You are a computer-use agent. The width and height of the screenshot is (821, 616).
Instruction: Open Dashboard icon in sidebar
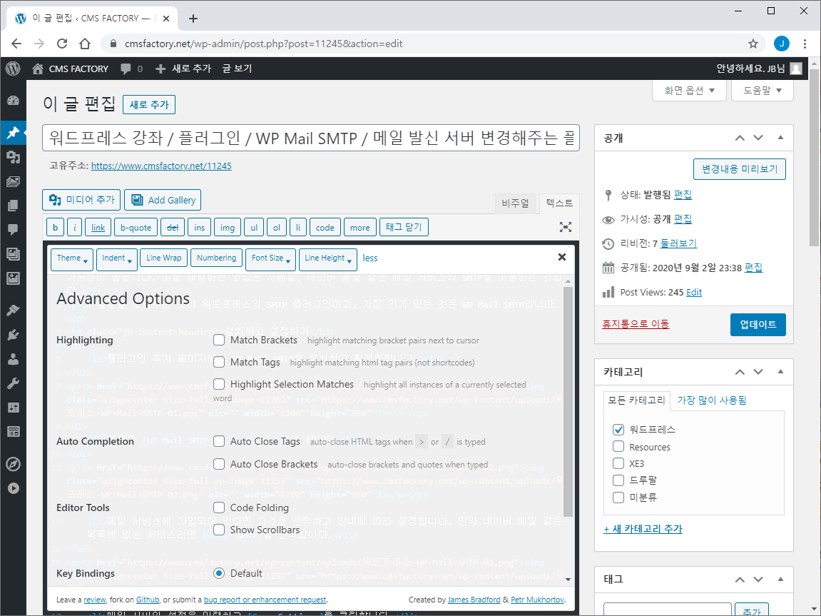13,101
